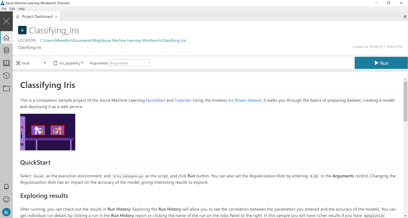
Task: Click the Exploring results heading
Action: (x=44, y=196)
